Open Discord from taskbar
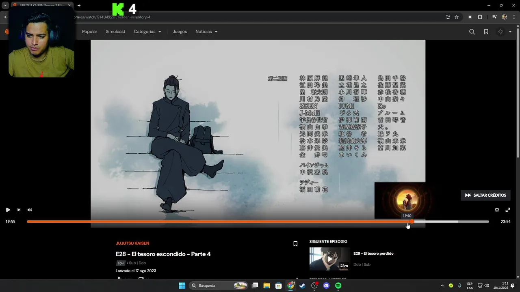This screenshot has height=292, width=520. click(x=326, y=286)
